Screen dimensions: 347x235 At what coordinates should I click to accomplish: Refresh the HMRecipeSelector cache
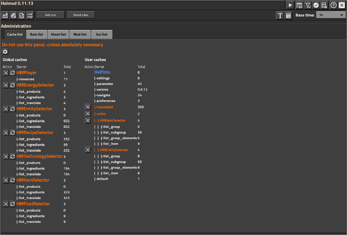(x=13, y=133)
